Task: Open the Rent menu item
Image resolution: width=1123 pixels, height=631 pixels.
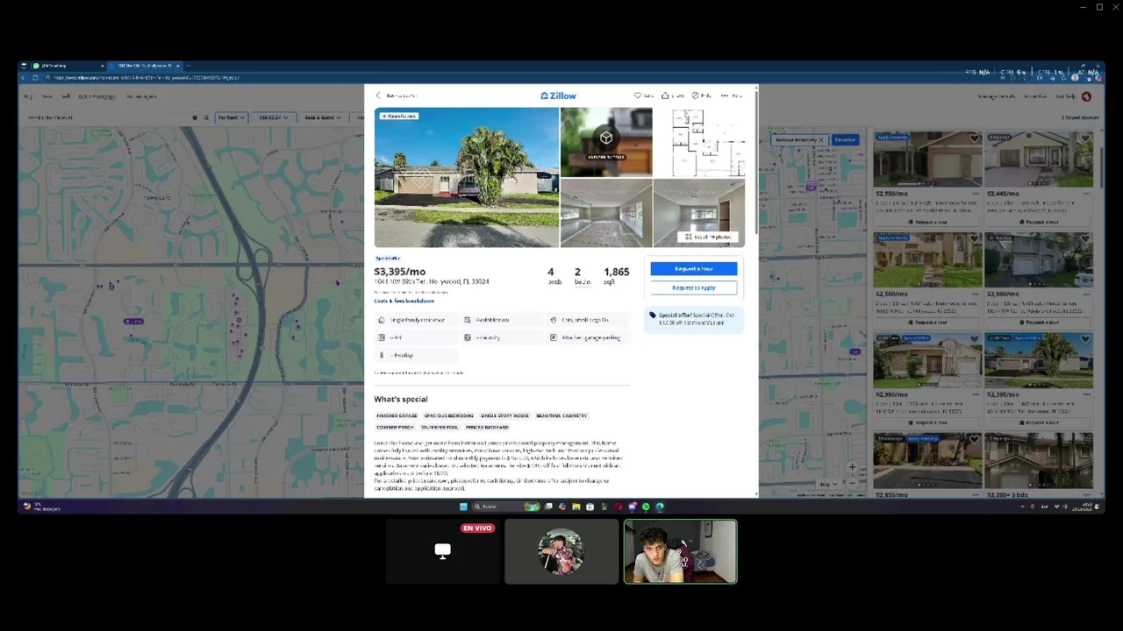Action: click(46, 96)
